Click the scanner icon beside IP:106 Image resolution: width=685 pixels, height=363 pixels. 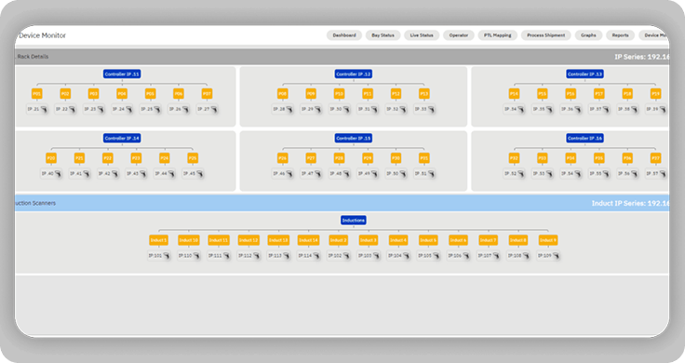point(466,256)
